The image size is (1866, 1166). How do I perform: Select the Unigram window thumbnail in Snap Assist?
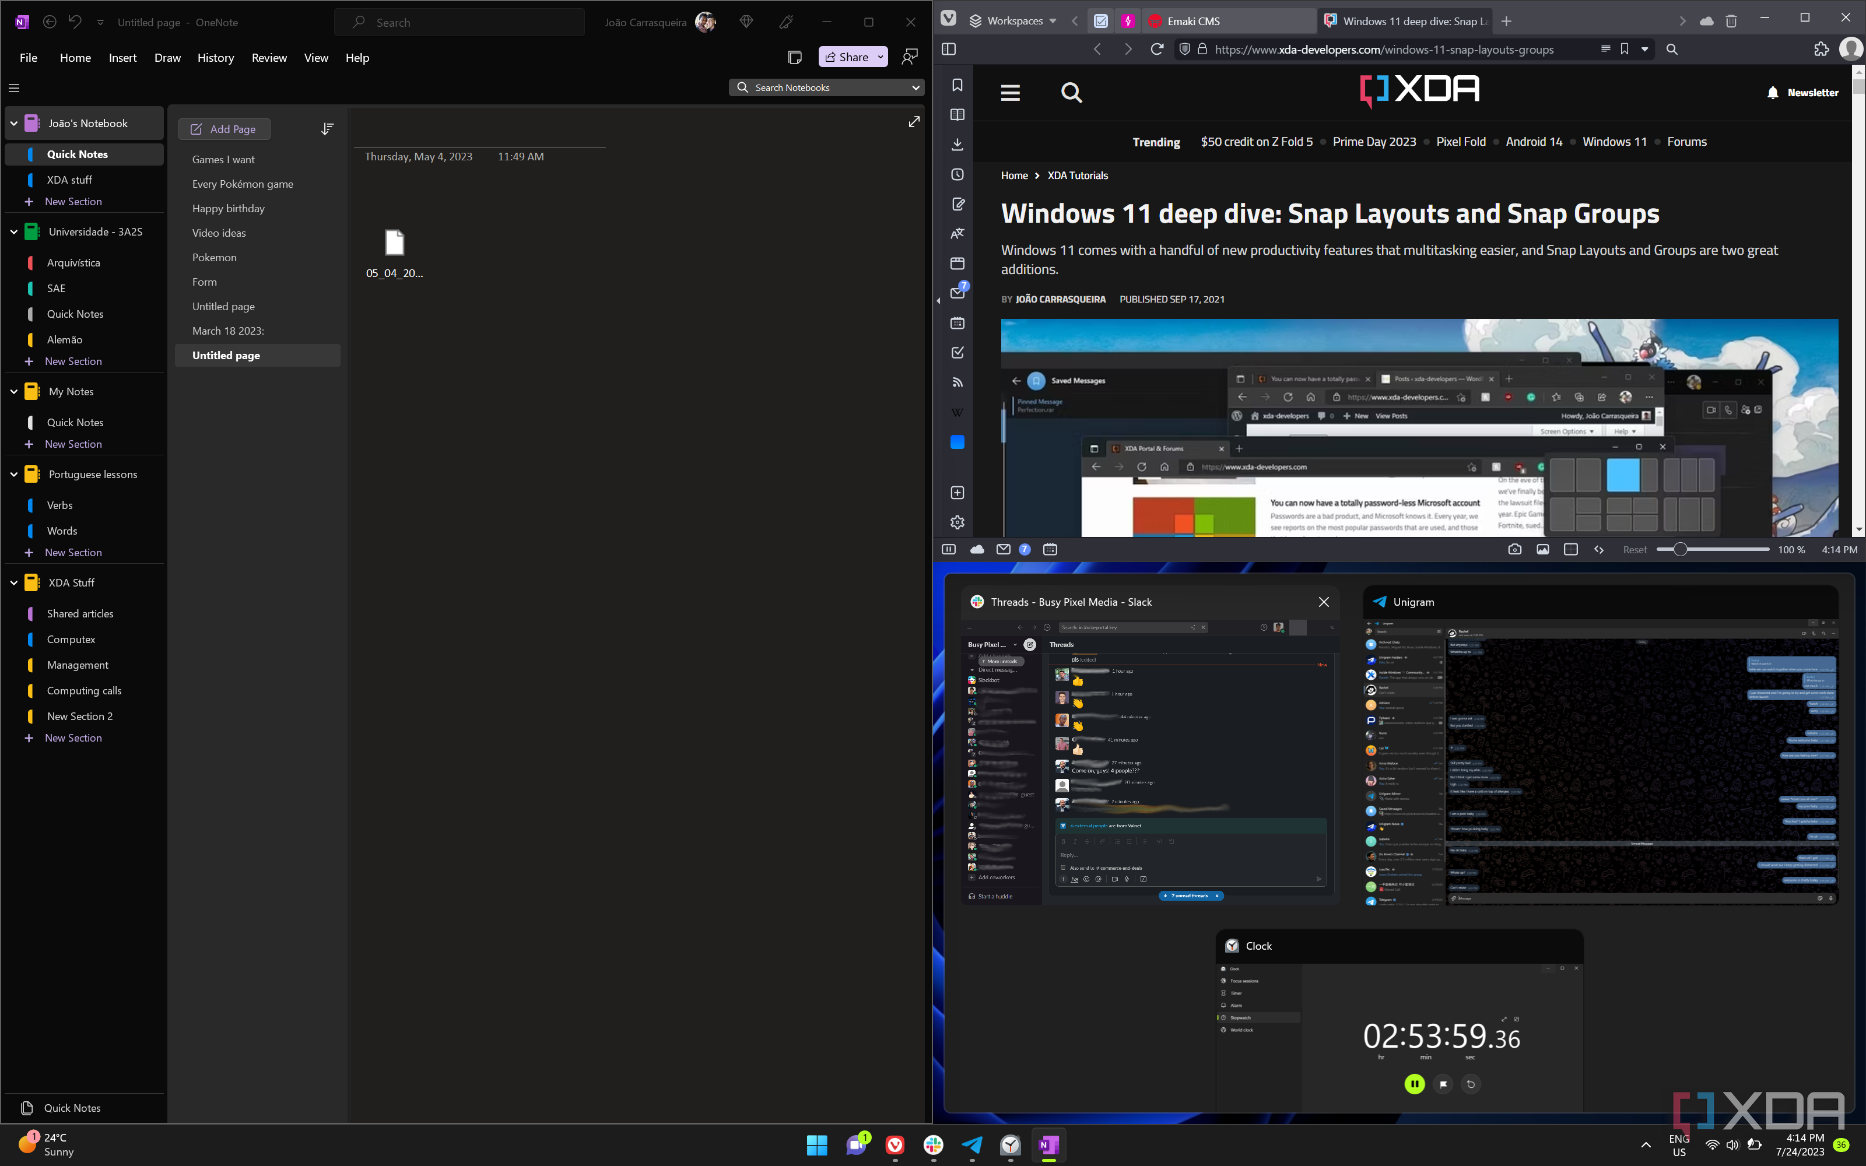pyautogui.click(x=1601, y=746)
